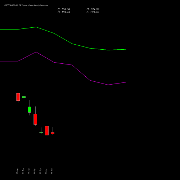Select the open value O: 191.10
Image resolution: width=180 pixels, height=180 pixels.
64,12
